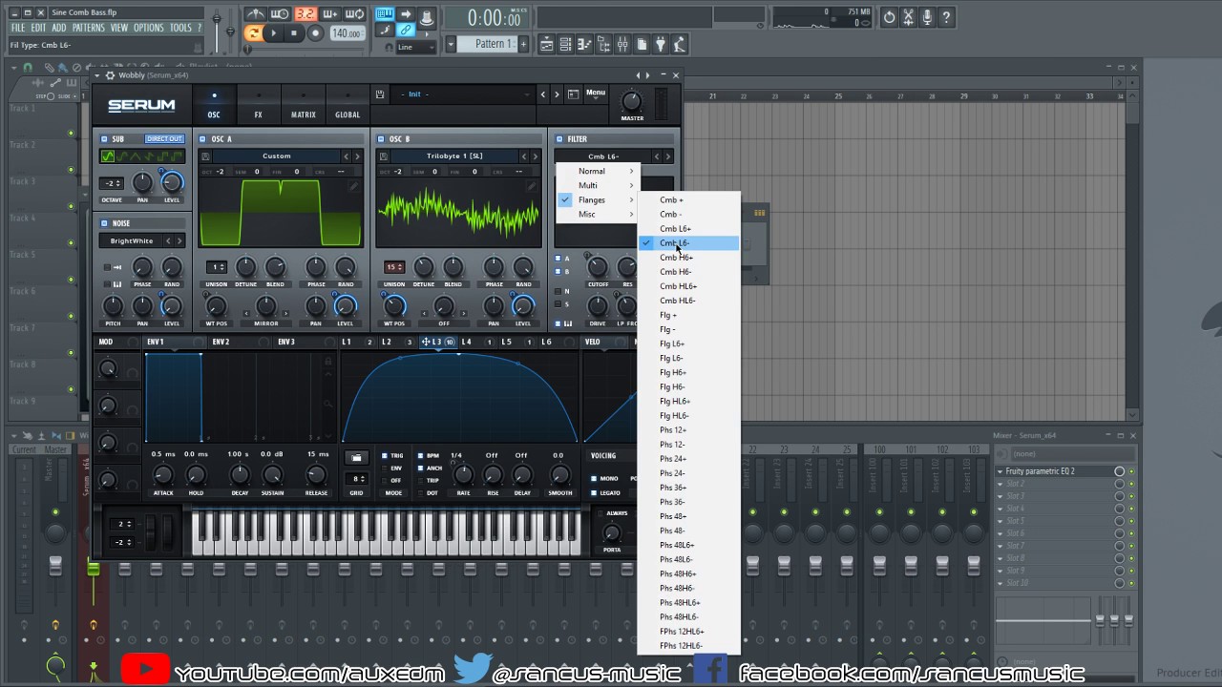This screenshot has height=687, width=1222.
Task: Toggle the FILTER enable switch
Action: click(559, 139)
